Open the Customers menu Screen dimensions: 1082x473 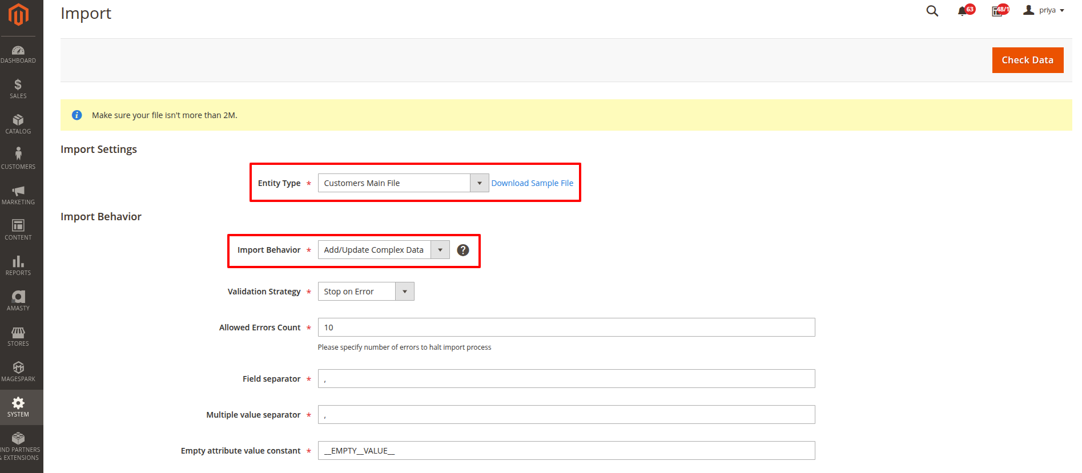pyautogui.click(x=18, y=160)
